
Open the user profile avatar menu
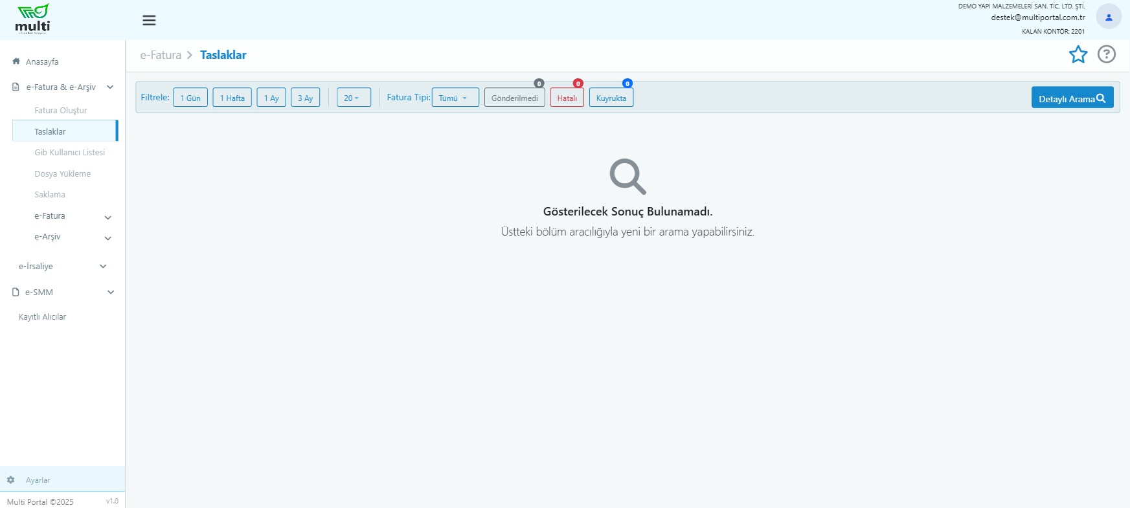tap(1109, 17)
